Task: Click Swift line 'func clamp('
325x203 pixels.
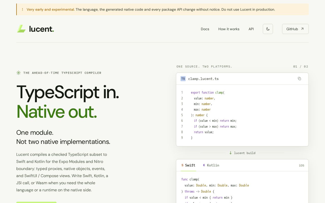Action: [190, 179]
